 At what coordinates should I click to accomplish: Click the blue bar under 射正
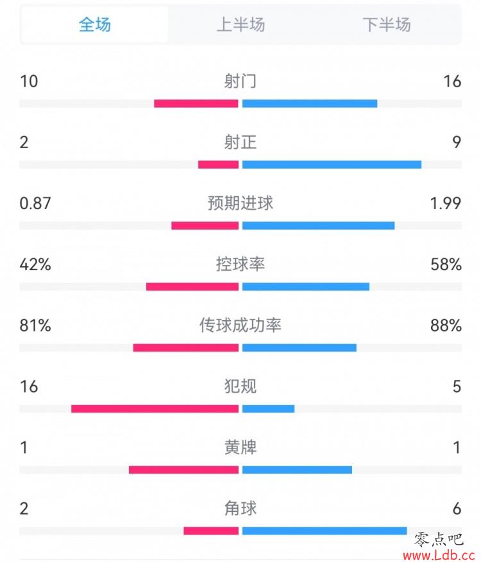click(x=332, y=165)
